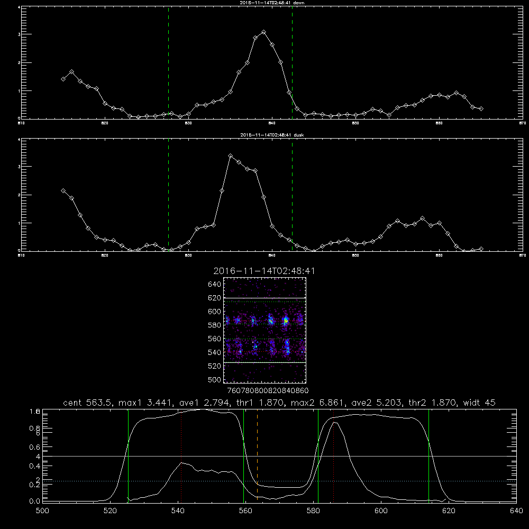Viewport: 529px width, 529px height.
Task: Click x-axis label 640 of bottom plot
Action: pos(516,511)
